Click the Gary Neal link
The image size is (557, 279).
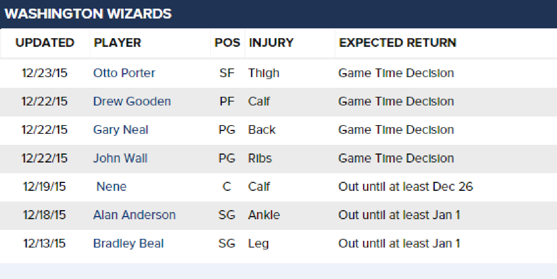(x=121, y=130)
